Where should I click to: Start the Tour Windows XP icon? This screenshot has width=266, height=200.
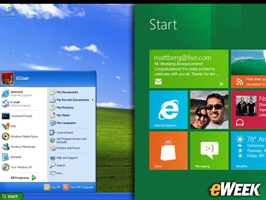click(5, 167)
